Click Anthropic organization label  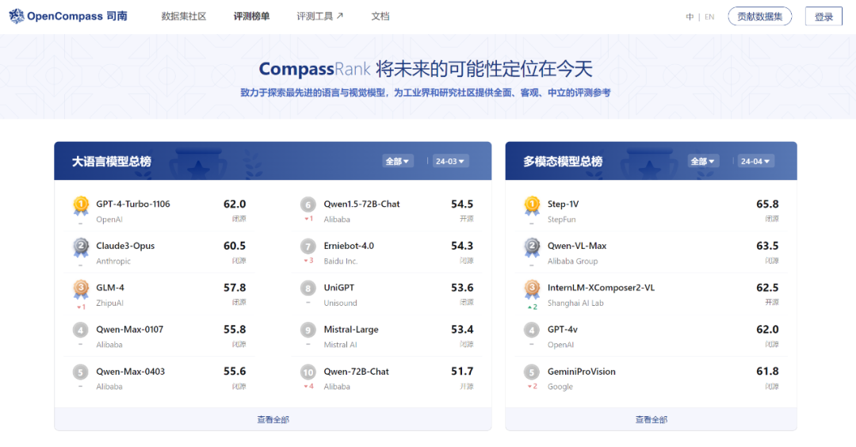click(x=113, y=261)
